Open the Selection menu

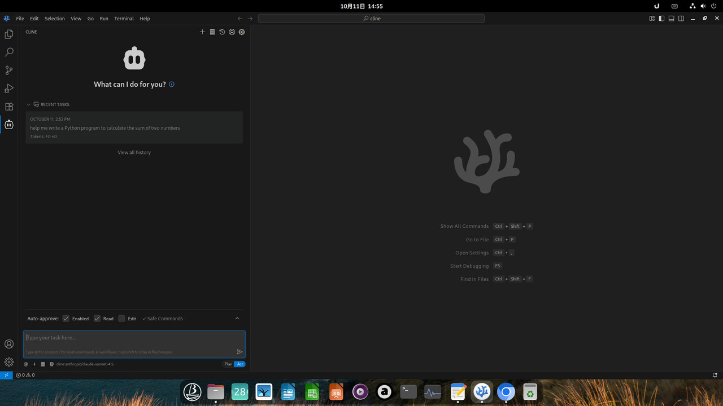[55, 19]
